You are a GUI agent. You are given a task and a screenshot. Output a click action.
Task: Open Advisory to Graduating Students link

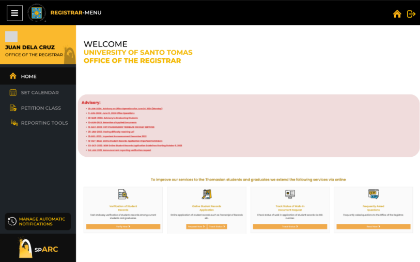[x=113, y=118]
